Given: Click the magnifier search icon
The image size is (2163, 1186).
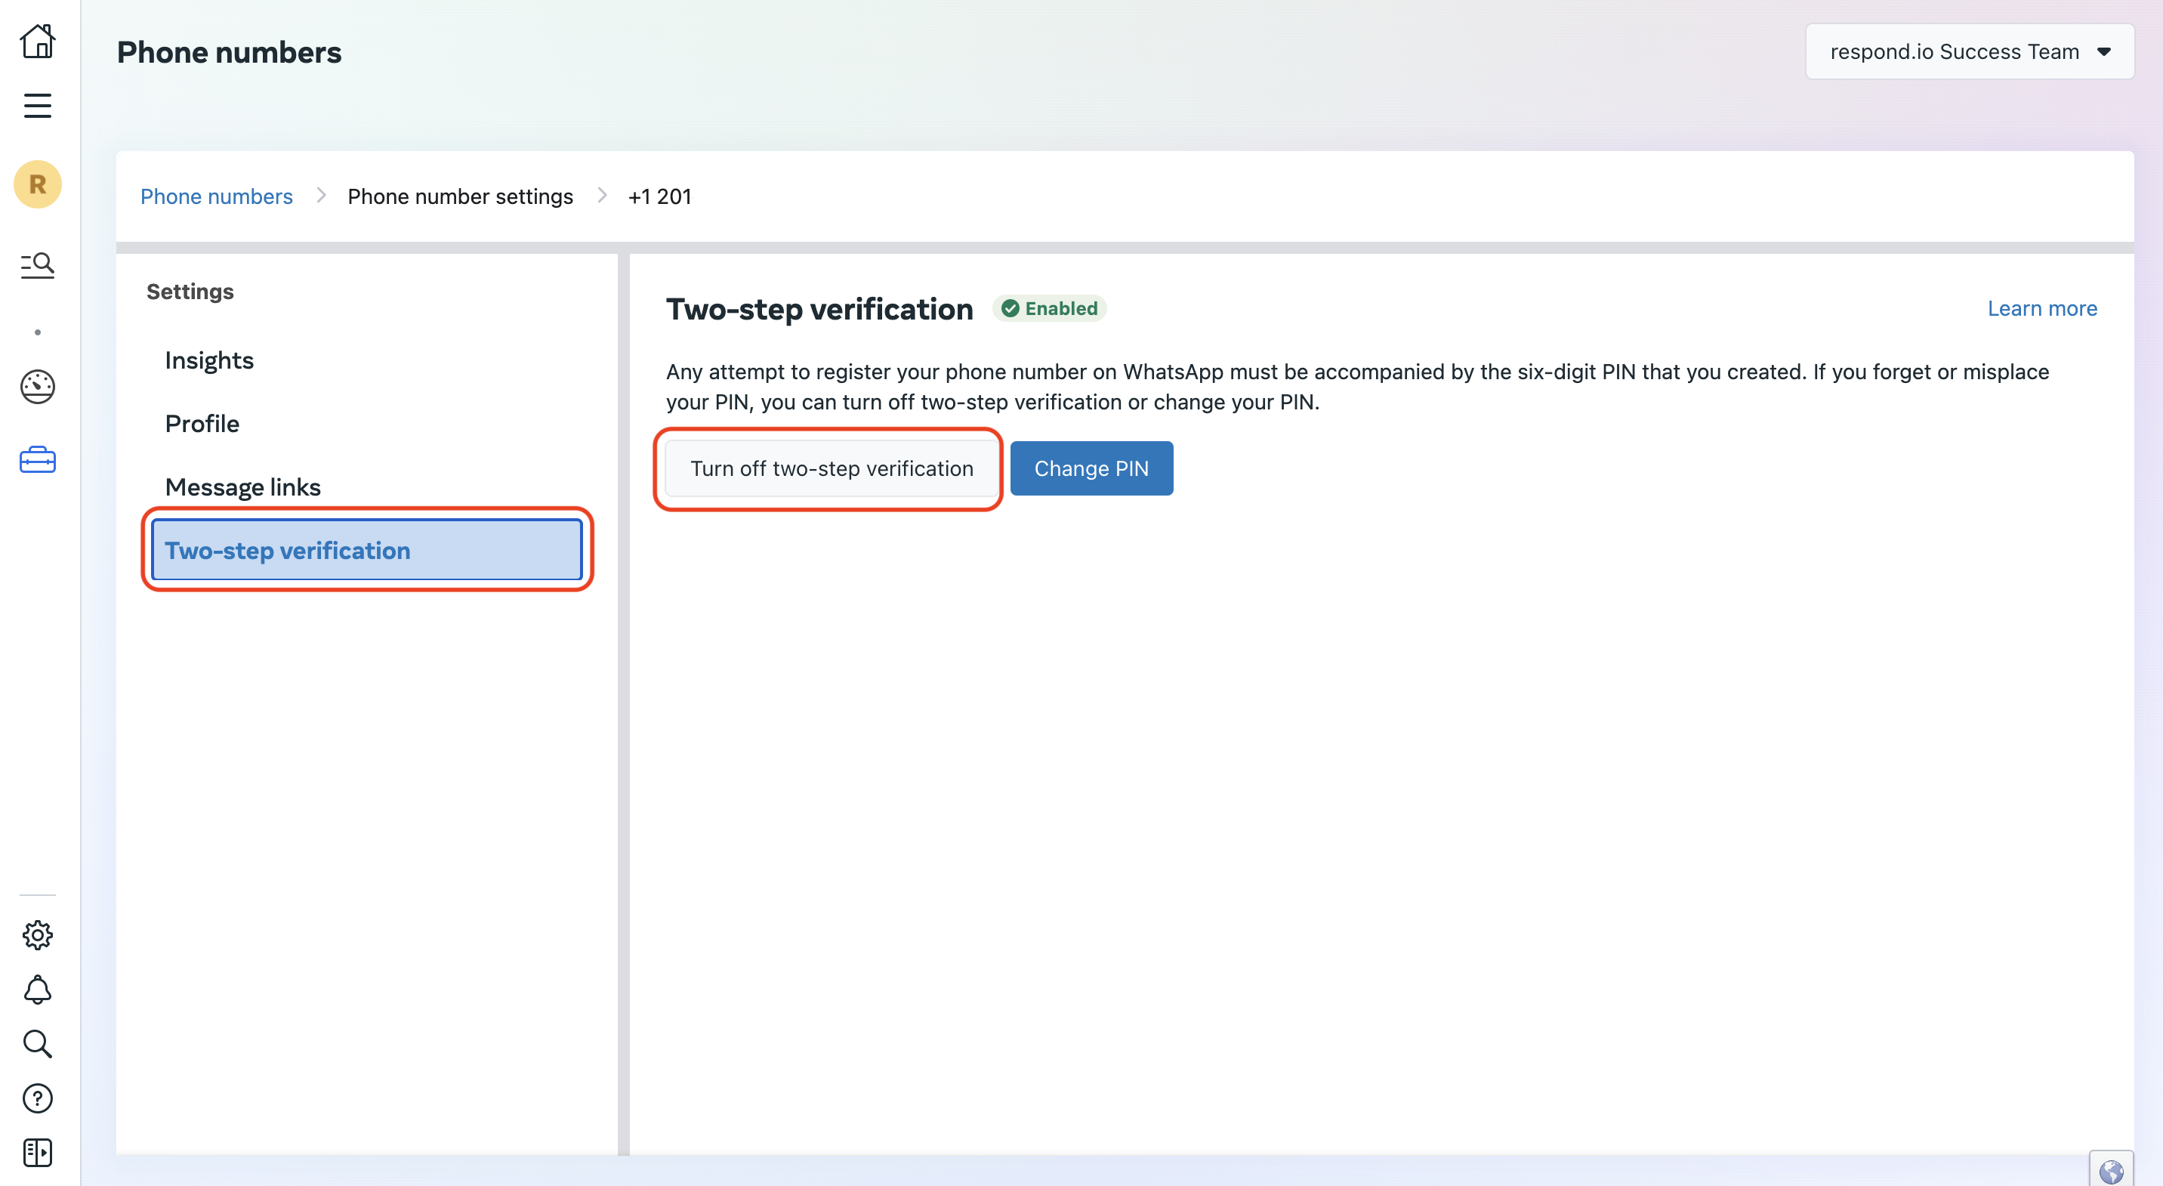Looking at the screenshot, I should click(x=38, y=1044).
